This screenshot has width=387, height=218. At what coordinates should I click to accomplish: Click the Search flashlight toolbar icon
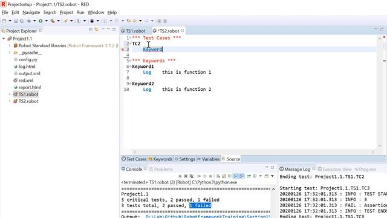pyautogui.click(x=66, y=21)
